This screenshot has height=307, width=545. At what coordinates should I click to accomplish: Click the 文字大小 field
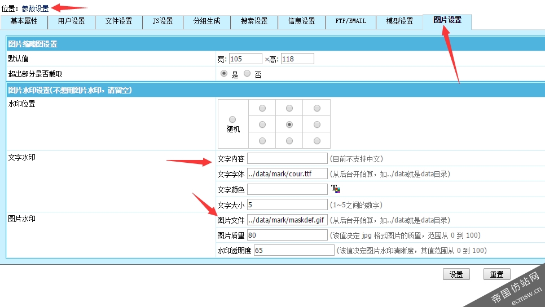[287, 204]
